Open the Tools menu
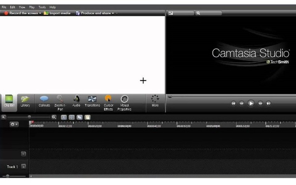 tap(42, 7)
